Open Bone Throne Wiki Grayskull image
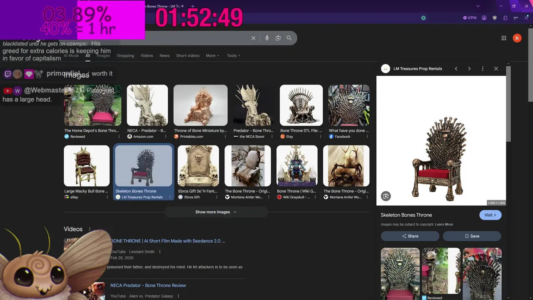The width and height of the screenshot is (533, 300). tap(297, 166)
